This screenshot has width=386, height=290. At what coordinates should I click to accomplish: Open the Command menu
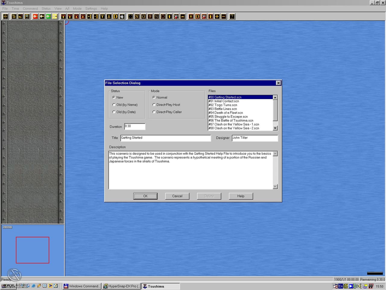point(30,8)
